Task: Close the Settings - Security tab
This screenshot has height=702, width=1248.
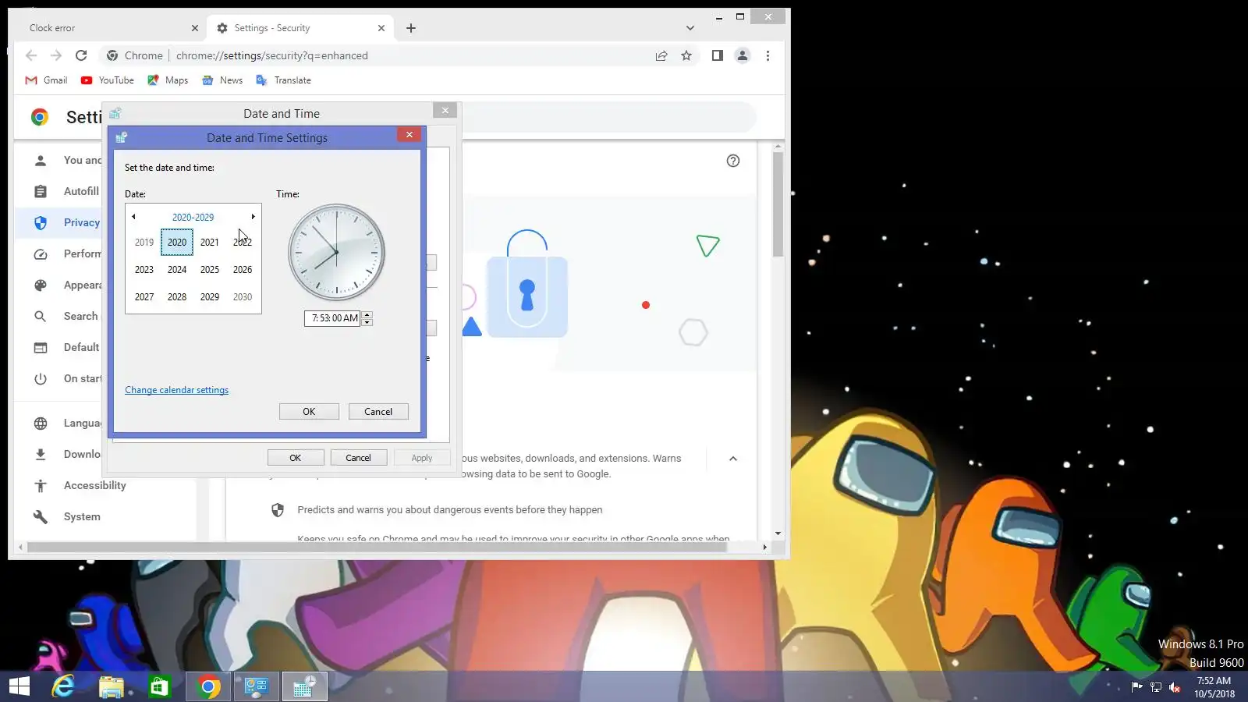Action: (x=381, y=28)
